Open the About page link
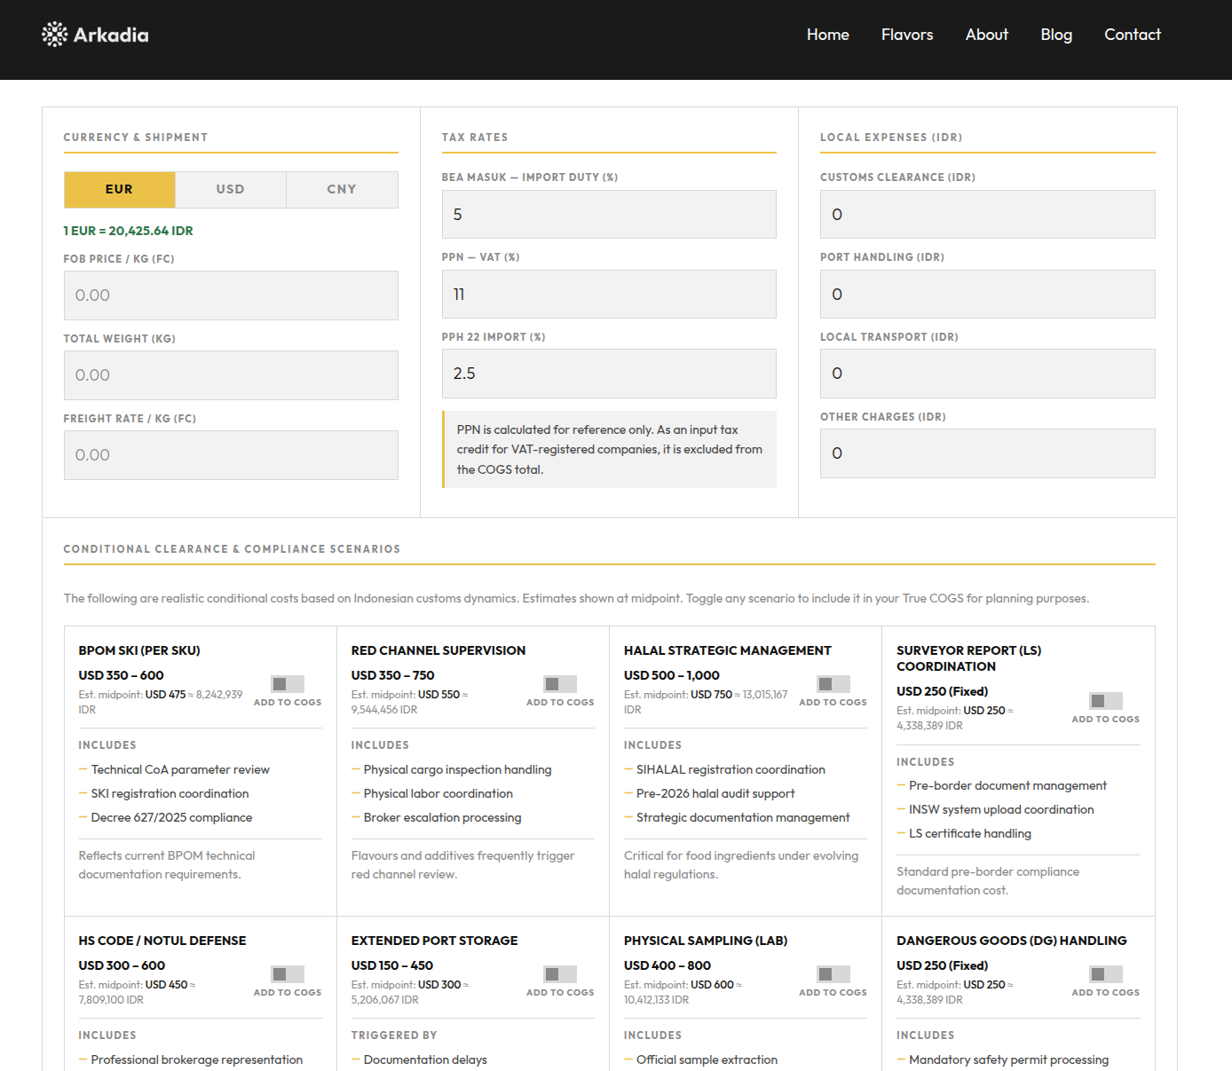1232x1071 pixels. [x=987, y=35]
